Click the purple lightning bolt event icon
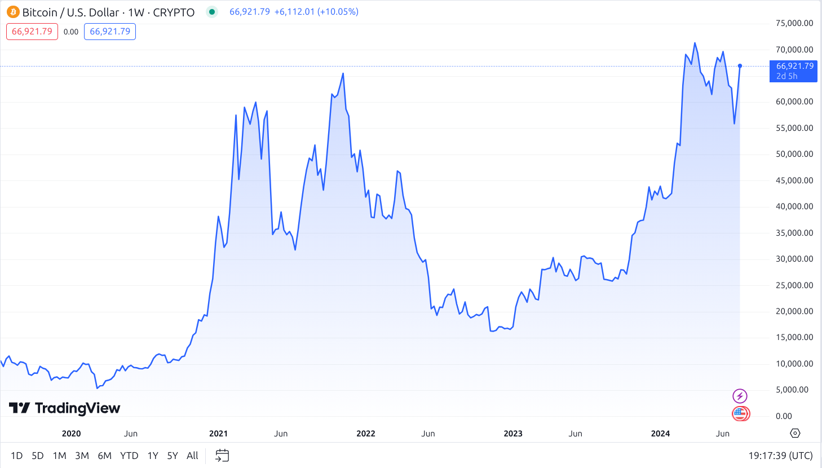 (740, 396)
